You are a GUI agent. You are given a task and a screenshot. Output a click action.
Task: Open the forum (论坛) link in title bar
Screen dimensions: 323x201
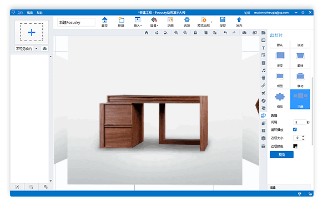[247, 13]
